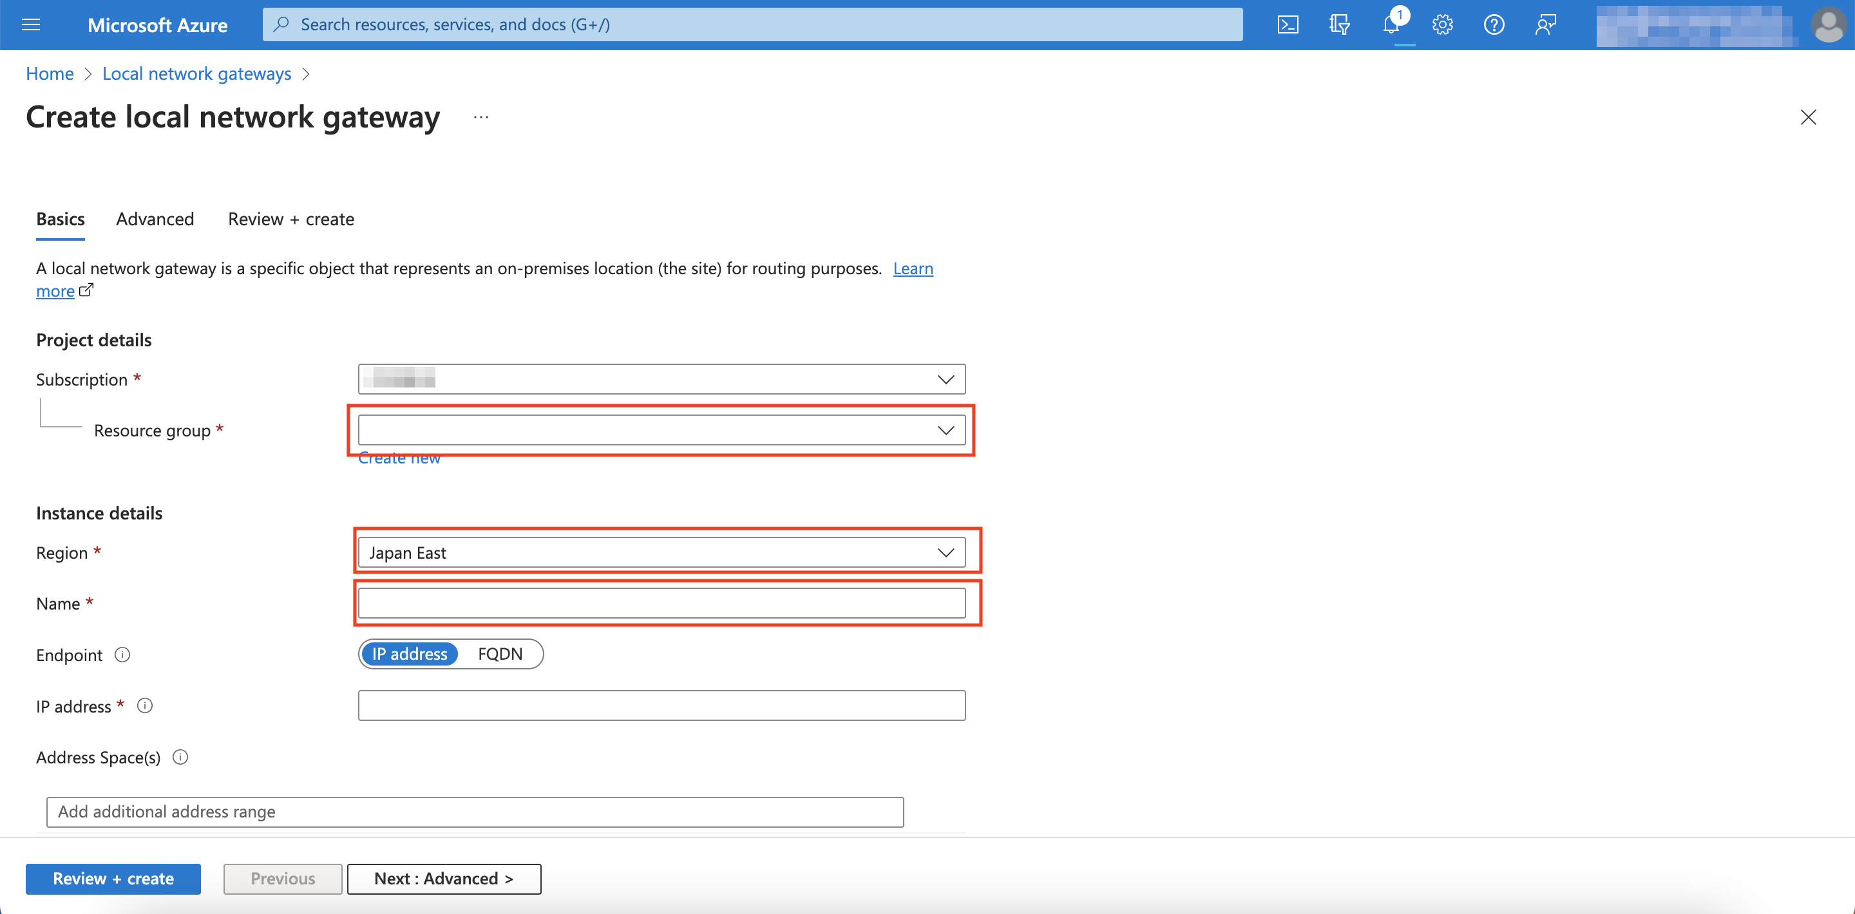Open the Review + create tab
Screen dimensions: 1855x914
[x=290, y=219]
